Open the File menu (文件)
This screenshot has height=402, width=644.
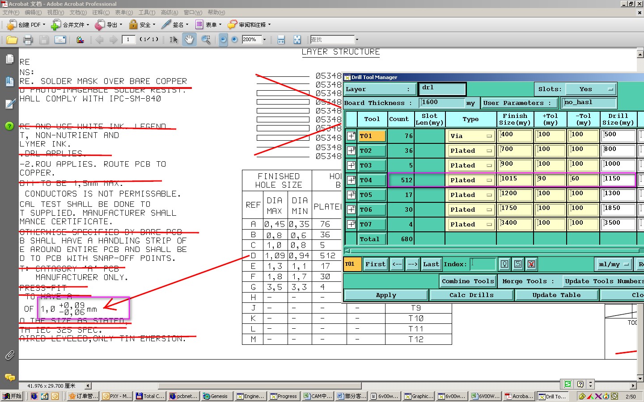coord(11,13)
